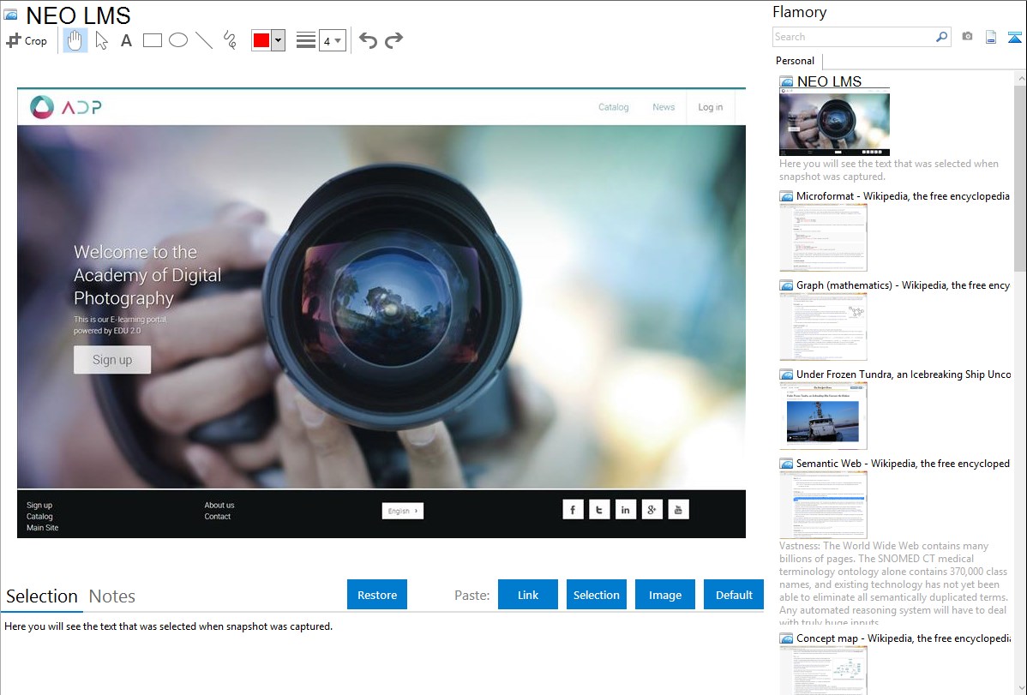This screenshot has height=695, width=1027.
Task: Click in the Flamory search field
Action: pyautogui.click(x=853, y=37)
